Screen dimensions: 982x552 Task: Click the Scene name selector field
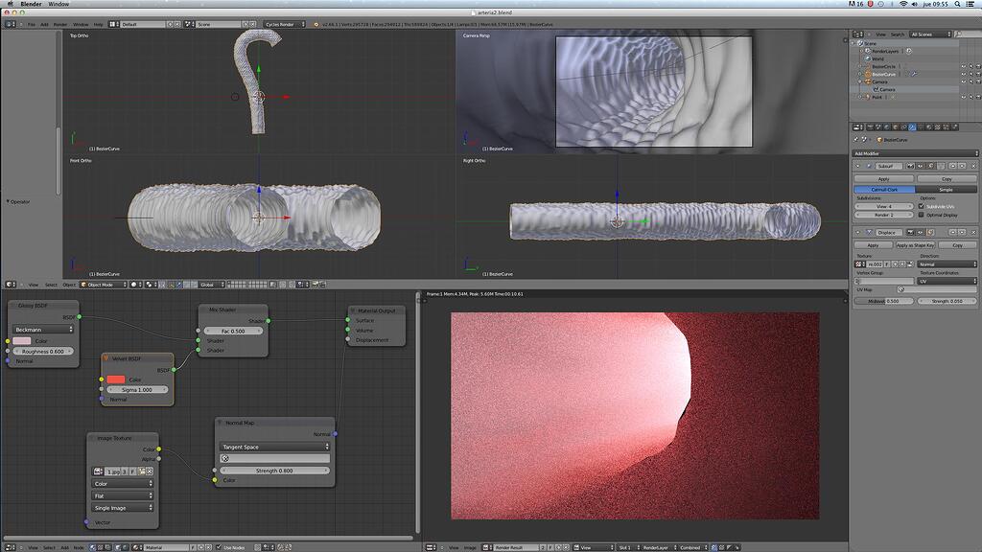click(218, 24)
